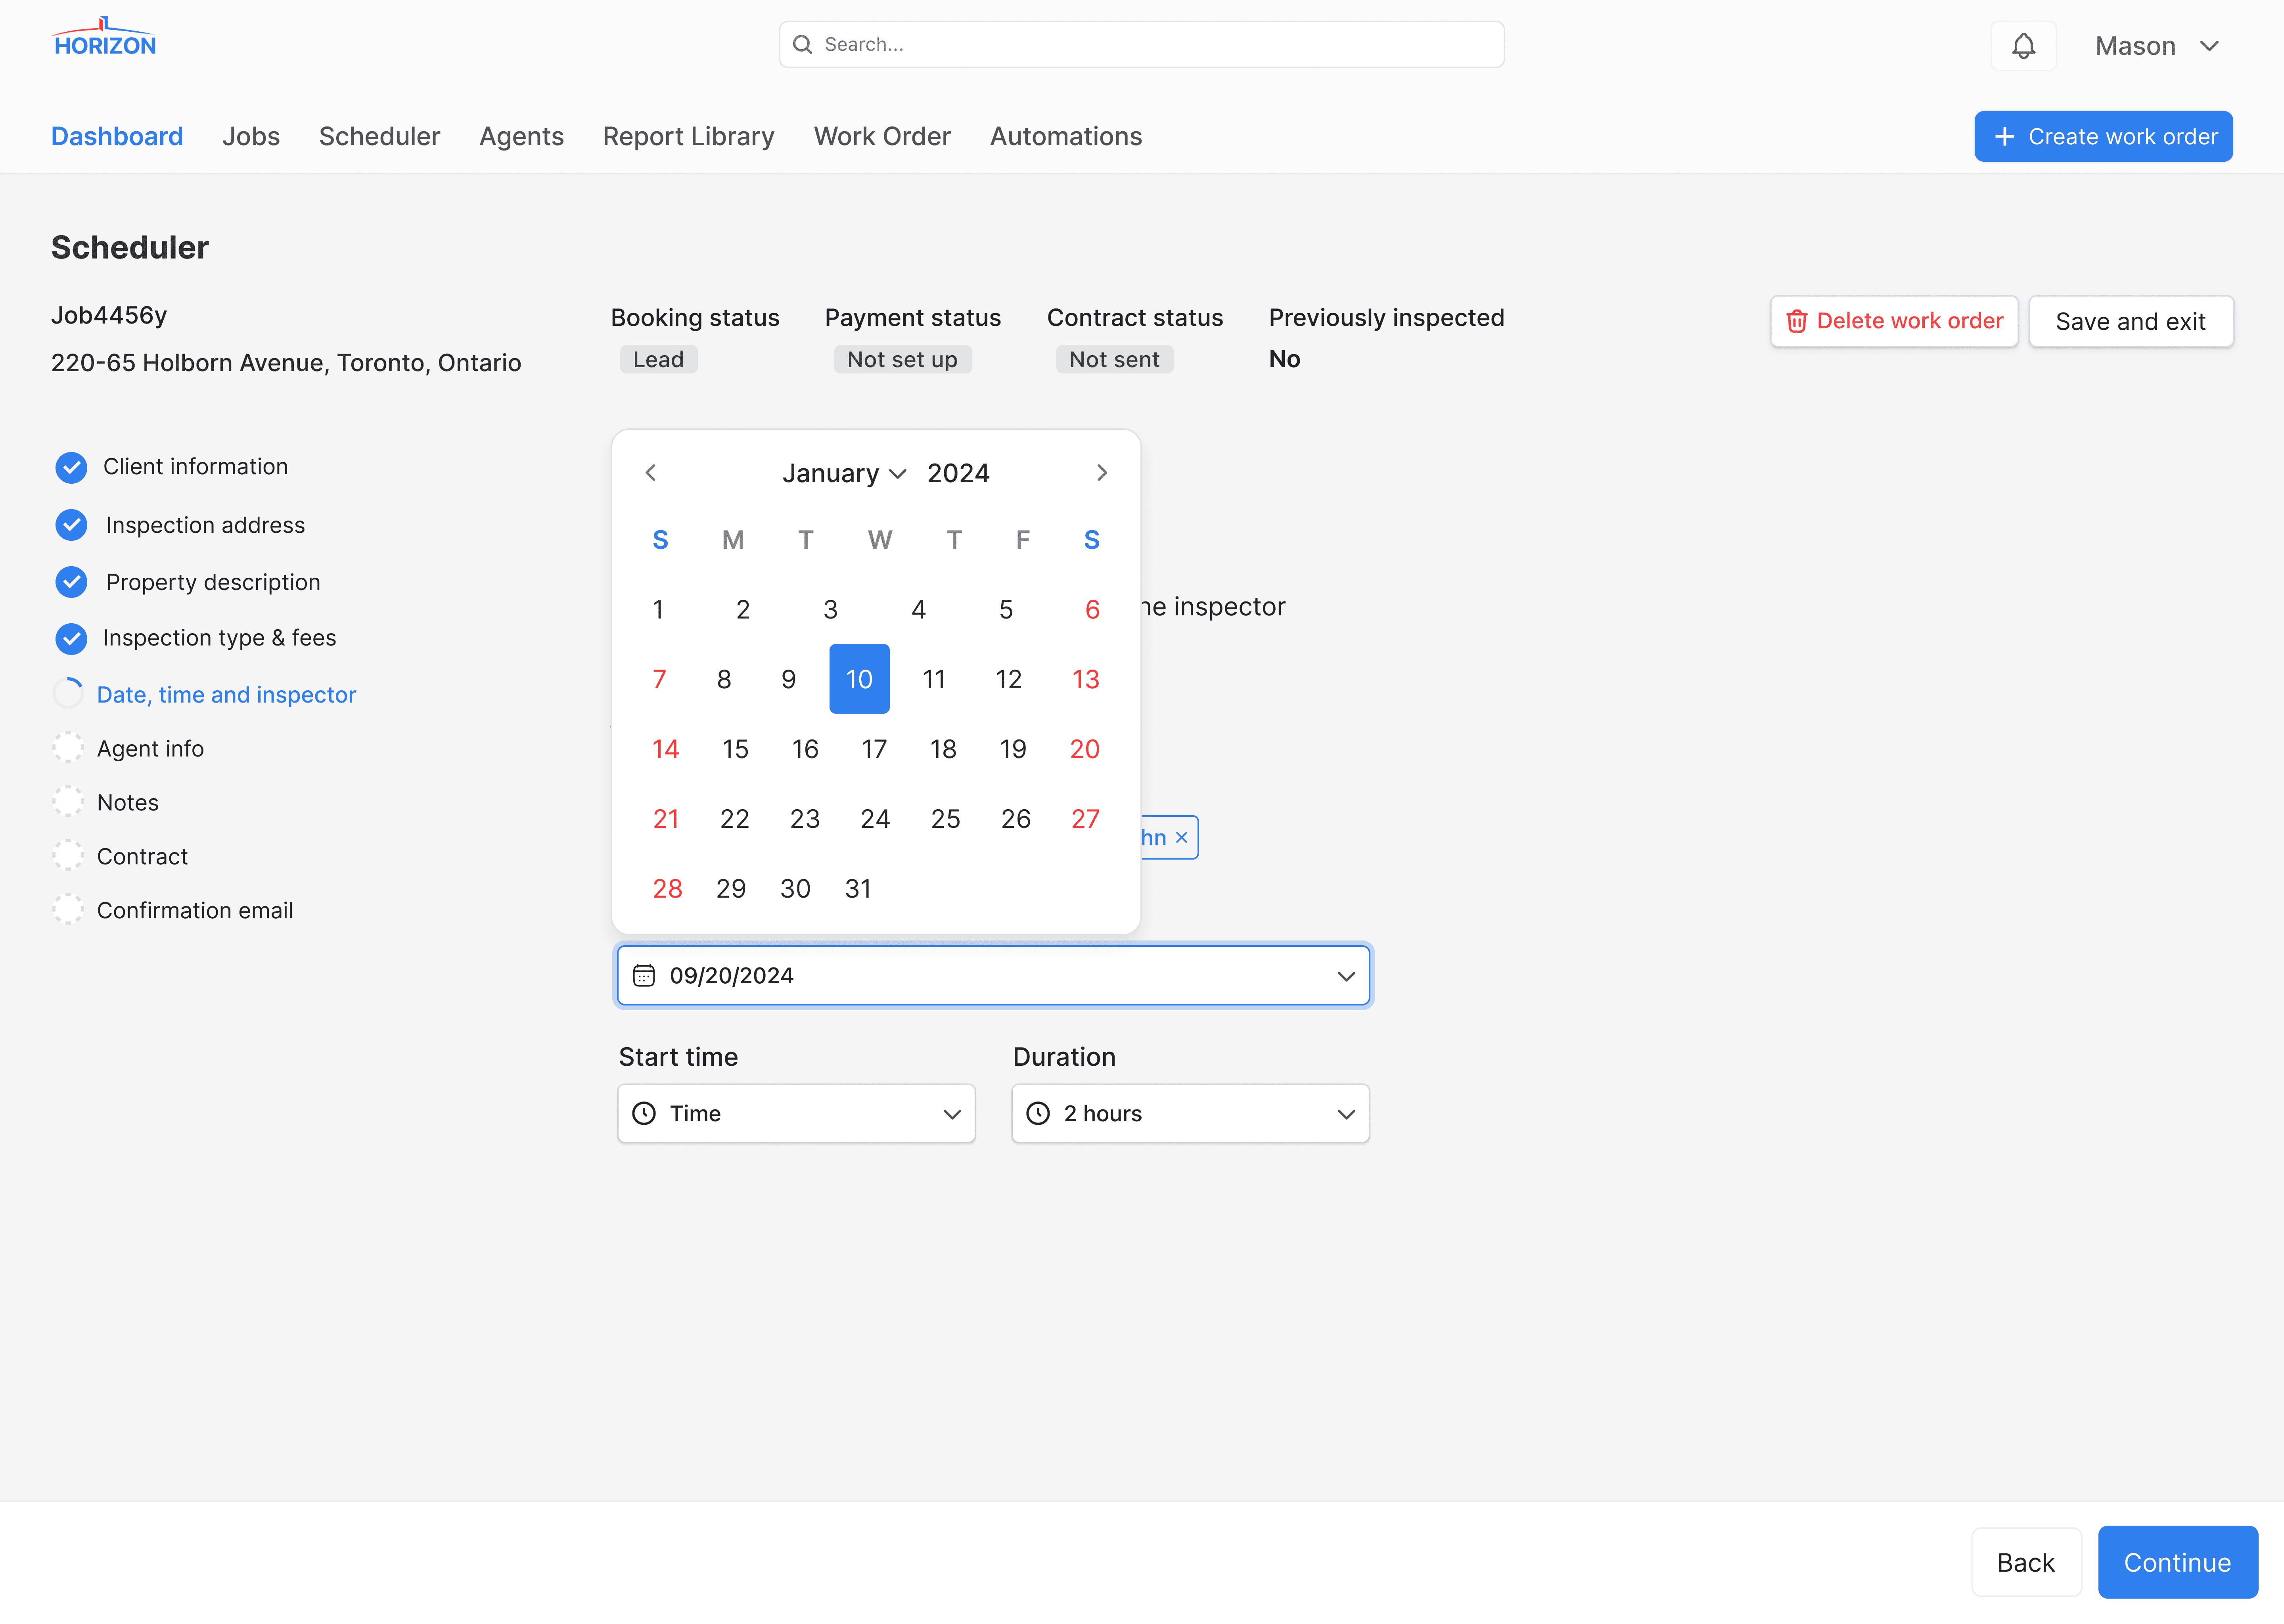Click the search magnifier icon

coord(802,44)
